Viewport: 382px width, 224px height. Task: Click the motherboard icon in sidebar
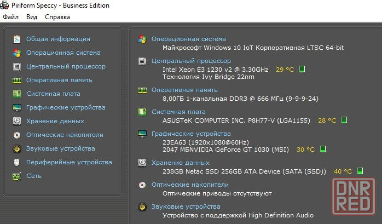pyautogui.click(x=17, y=94)
